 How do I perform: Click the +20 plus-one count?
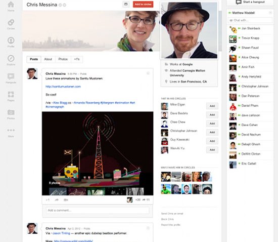138,200
